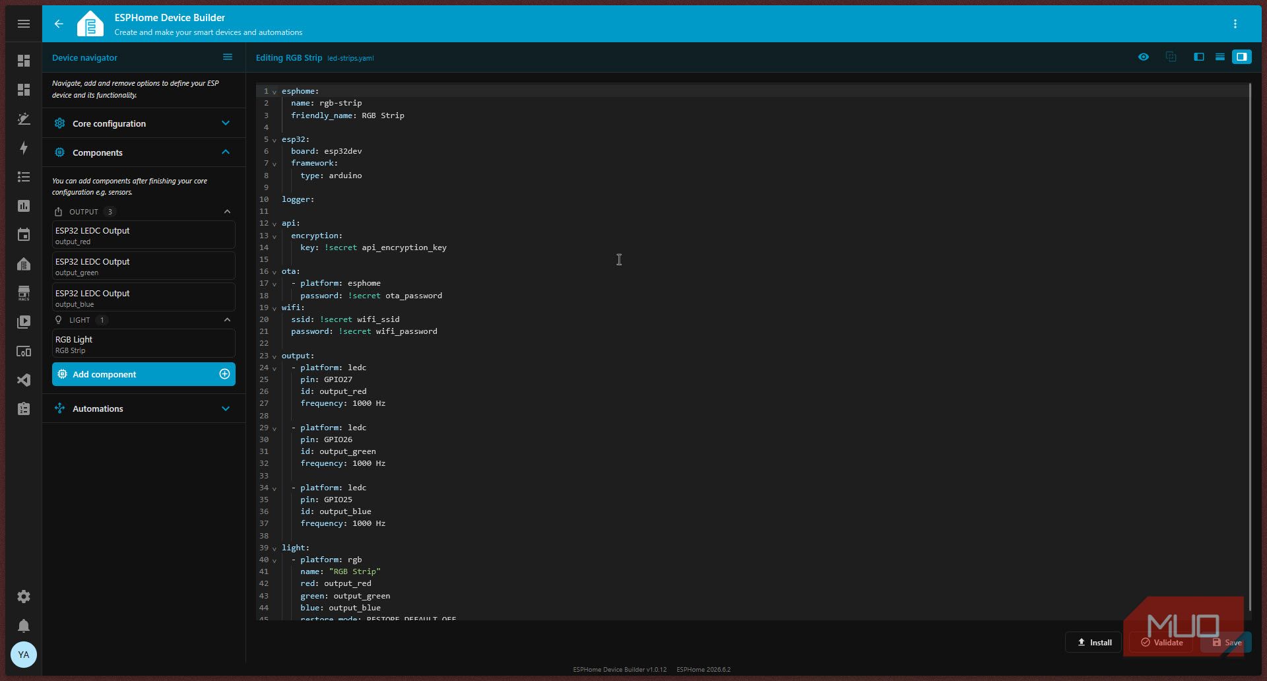Viewport: 1267px width, 681px height.
Task: Place cursor on board: esp32dev line
Action: [326, 151]
